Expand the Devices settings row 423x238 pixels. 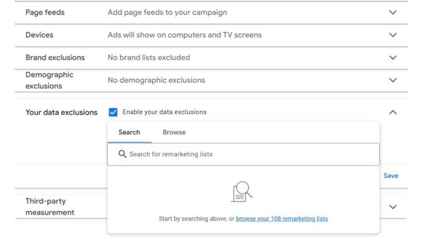click(x=394, y=35)
